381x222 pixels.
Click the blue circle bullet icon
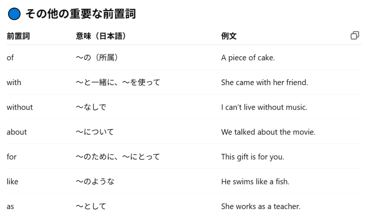pos(14,14)
